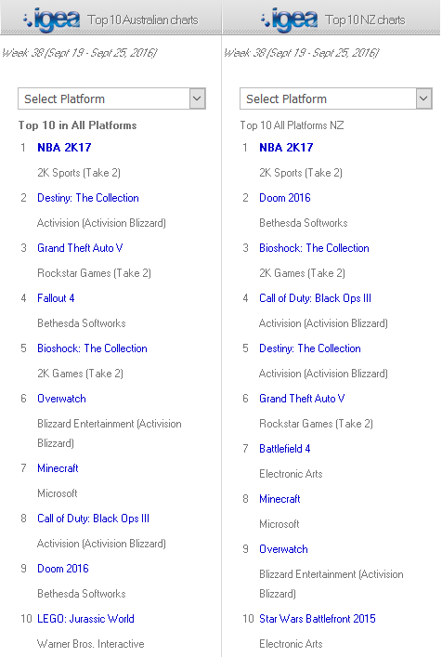The height and width of the screenshot is (657, 442).
Task: Open NBA 2K17 in the NZ chart
Action: (286, 148)
